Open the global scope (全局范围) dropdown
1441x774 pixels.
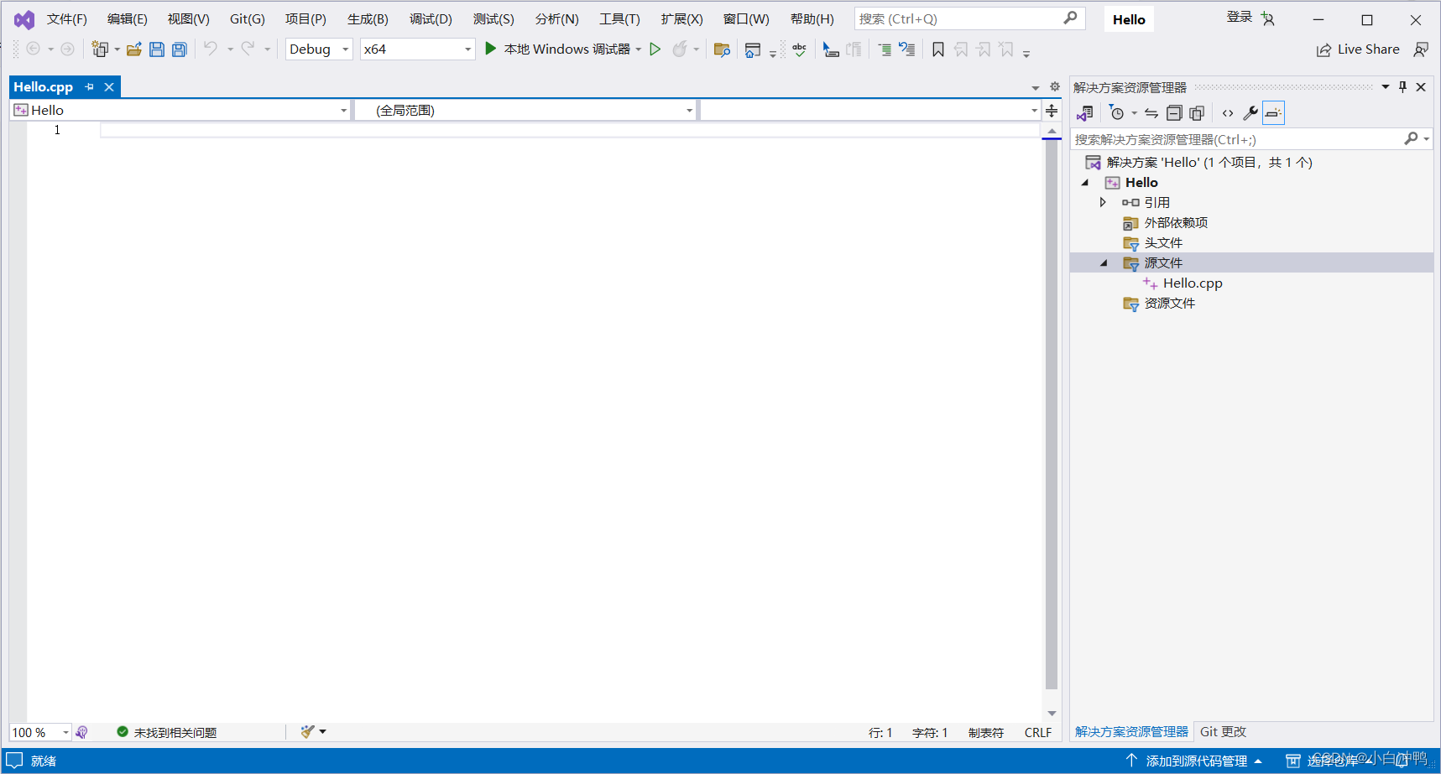click(x=525, y=110)
